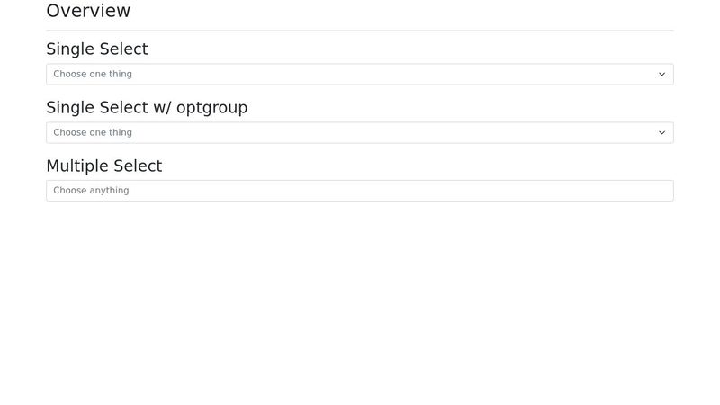This screenshot has height=405, width=720.
Task: Click the blank page area below Multiple Select
Action: click(359, 303)
